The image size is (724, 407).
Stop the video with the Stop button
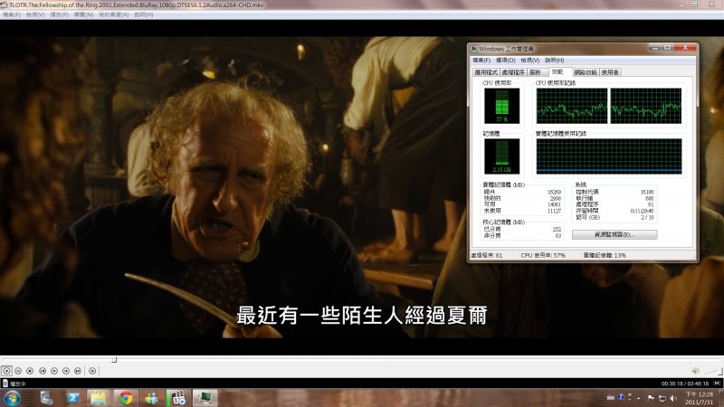(x=30, y=371)
